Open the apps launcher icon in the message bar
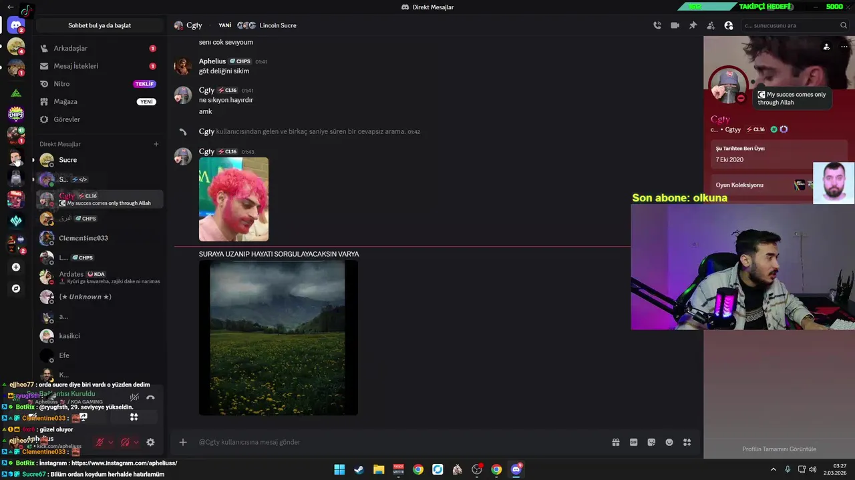 (687, 442)
